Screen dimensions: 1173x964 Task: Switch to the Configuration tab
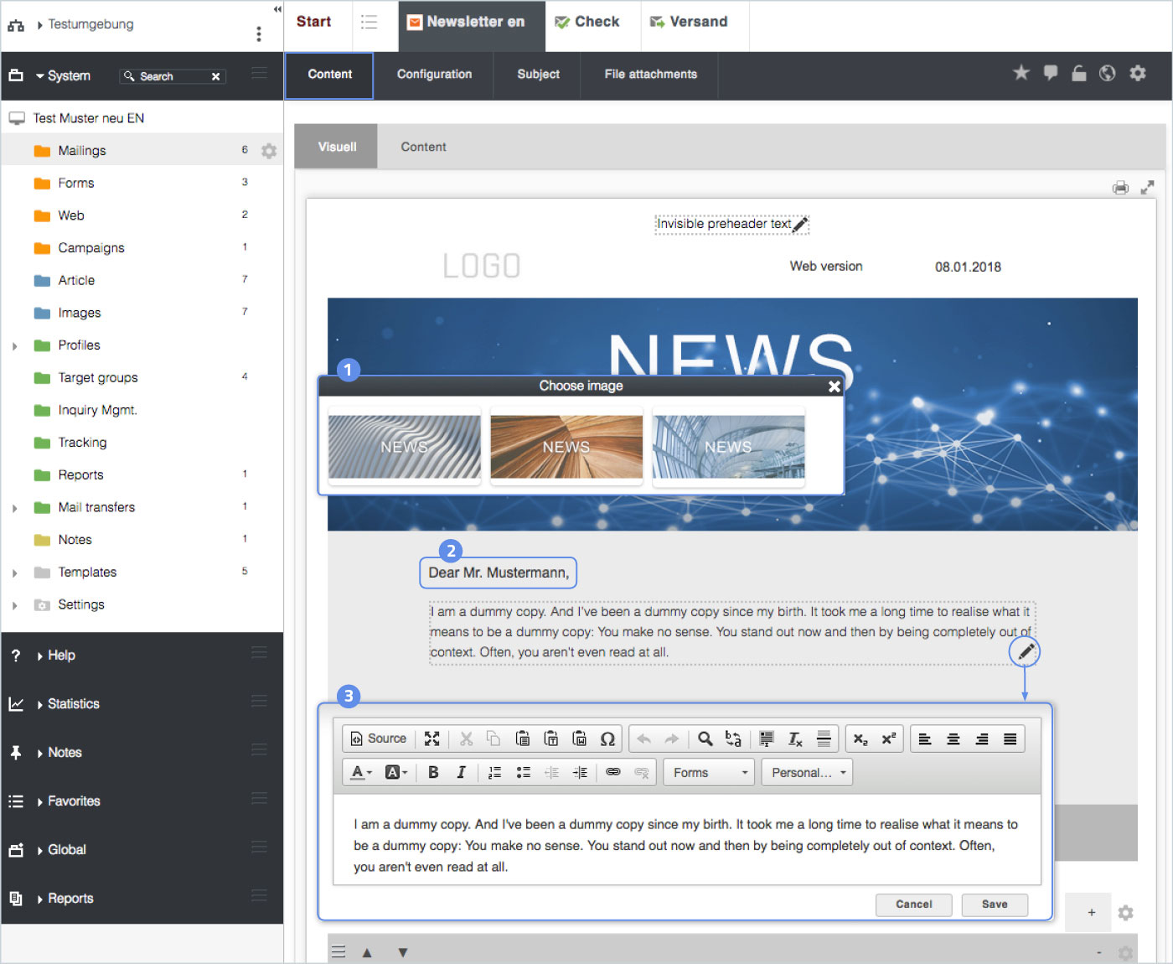point(434,75)
